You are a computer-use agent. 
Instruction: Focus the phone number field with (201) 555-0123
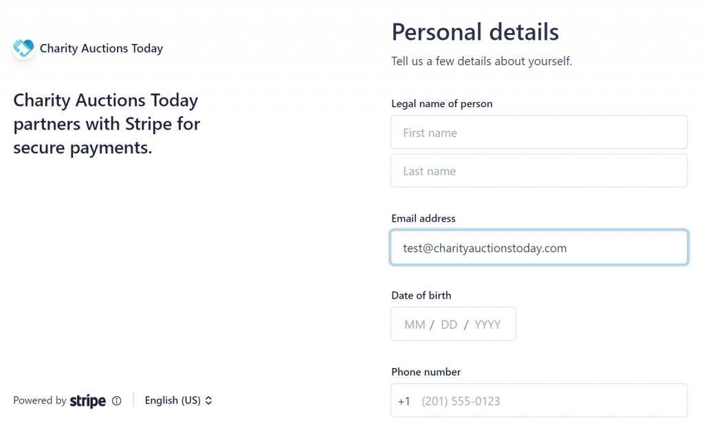tap(539, 400)
